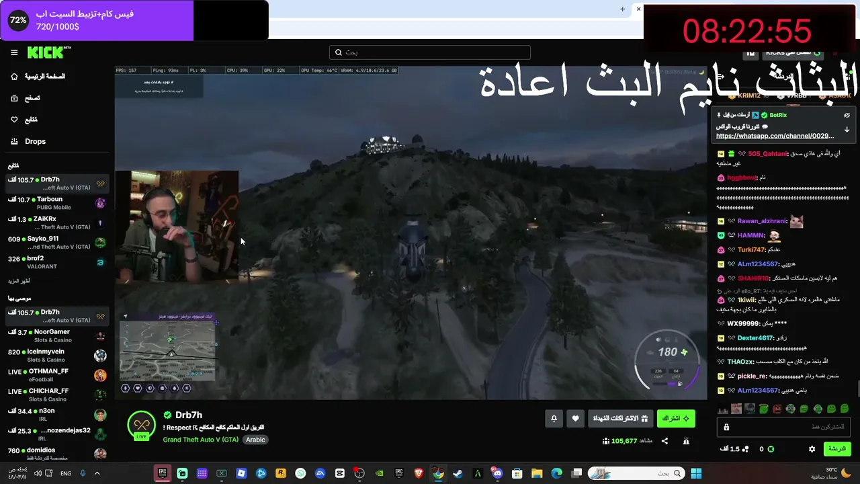
Task: Click the Kicks balance icon under chat
Action: point(771,449)
